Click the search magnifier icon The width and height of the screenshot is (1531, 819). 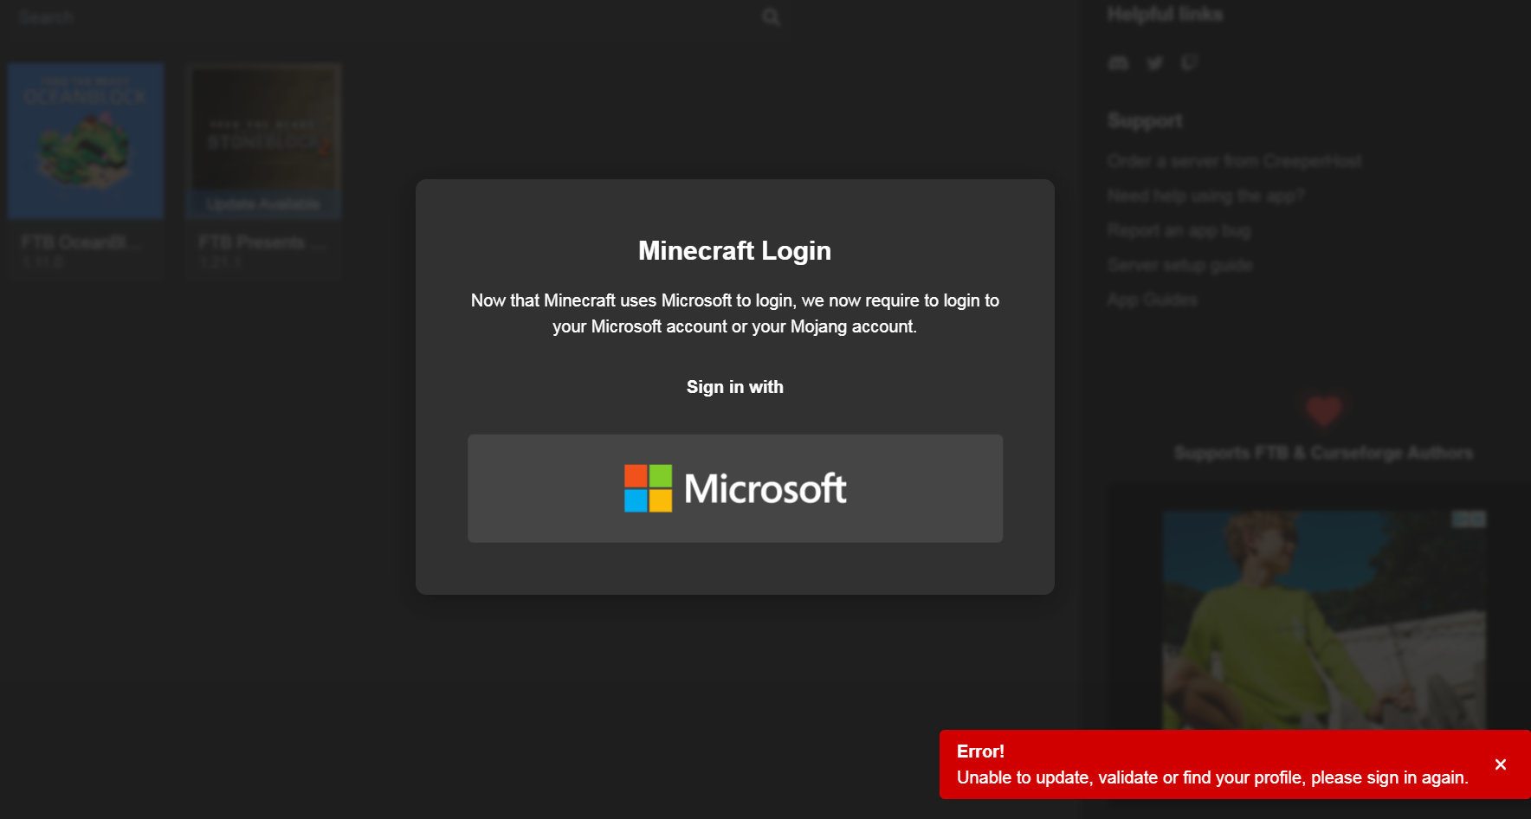(x=770, y=16)
